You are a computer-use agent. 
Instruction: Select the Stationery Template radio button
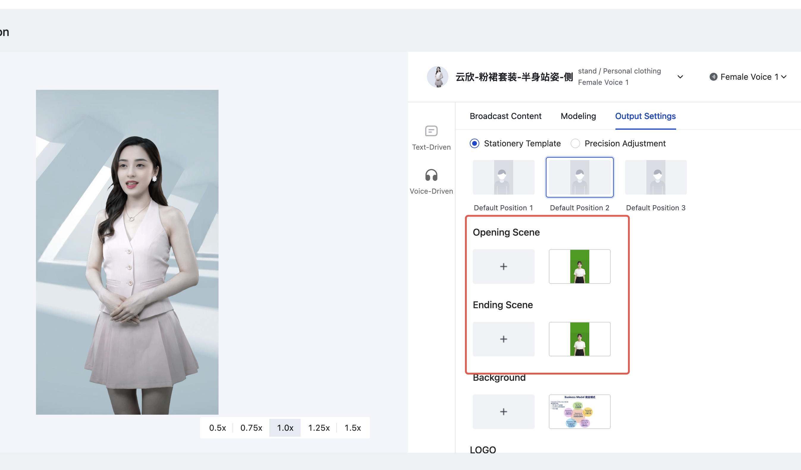click(474, 143)
